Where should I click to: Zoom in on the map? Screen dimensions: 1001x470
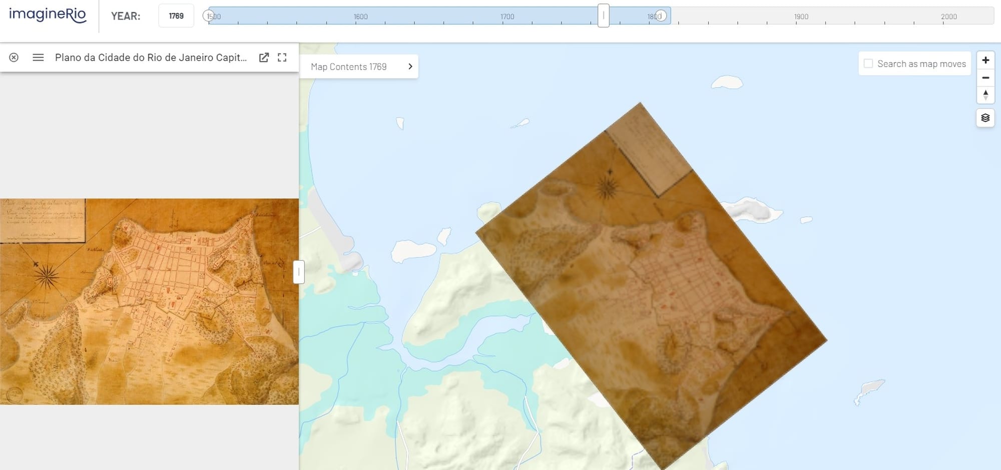[985, 60]
